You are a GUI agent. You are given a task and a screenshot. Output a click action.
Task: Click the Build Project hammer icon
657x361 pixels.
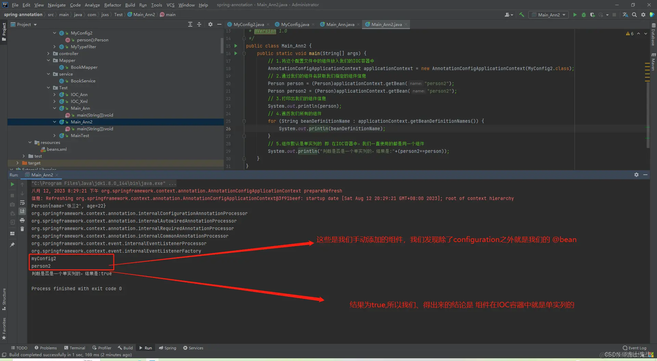(x=521, y=15)
